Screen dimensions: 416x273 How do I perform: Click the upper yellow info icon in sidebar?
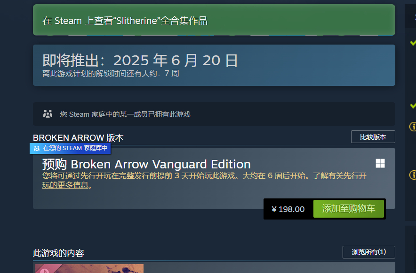point(413,127)
